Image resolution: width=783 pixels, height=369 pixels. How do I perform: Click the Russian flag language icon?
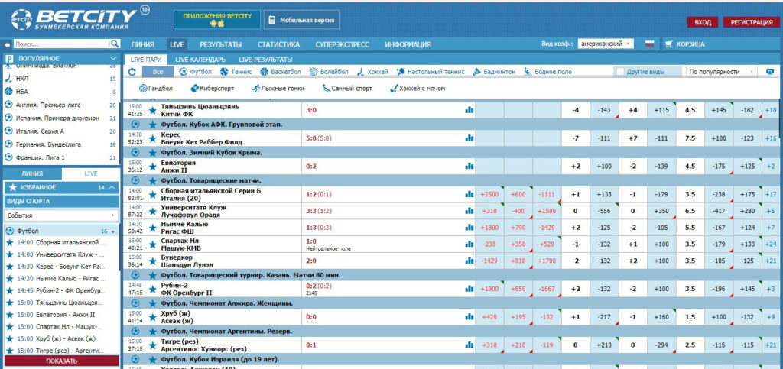click(x=649, y=44)
